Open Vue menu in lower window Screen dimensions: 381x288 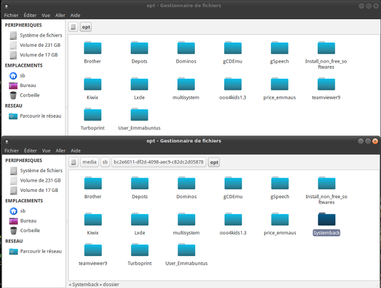point(46,151)
